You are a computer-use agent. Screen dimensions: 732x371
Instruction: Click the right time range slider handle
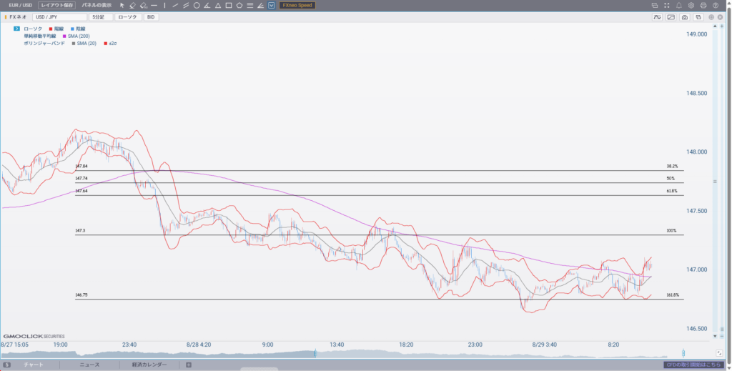[683, 353]
